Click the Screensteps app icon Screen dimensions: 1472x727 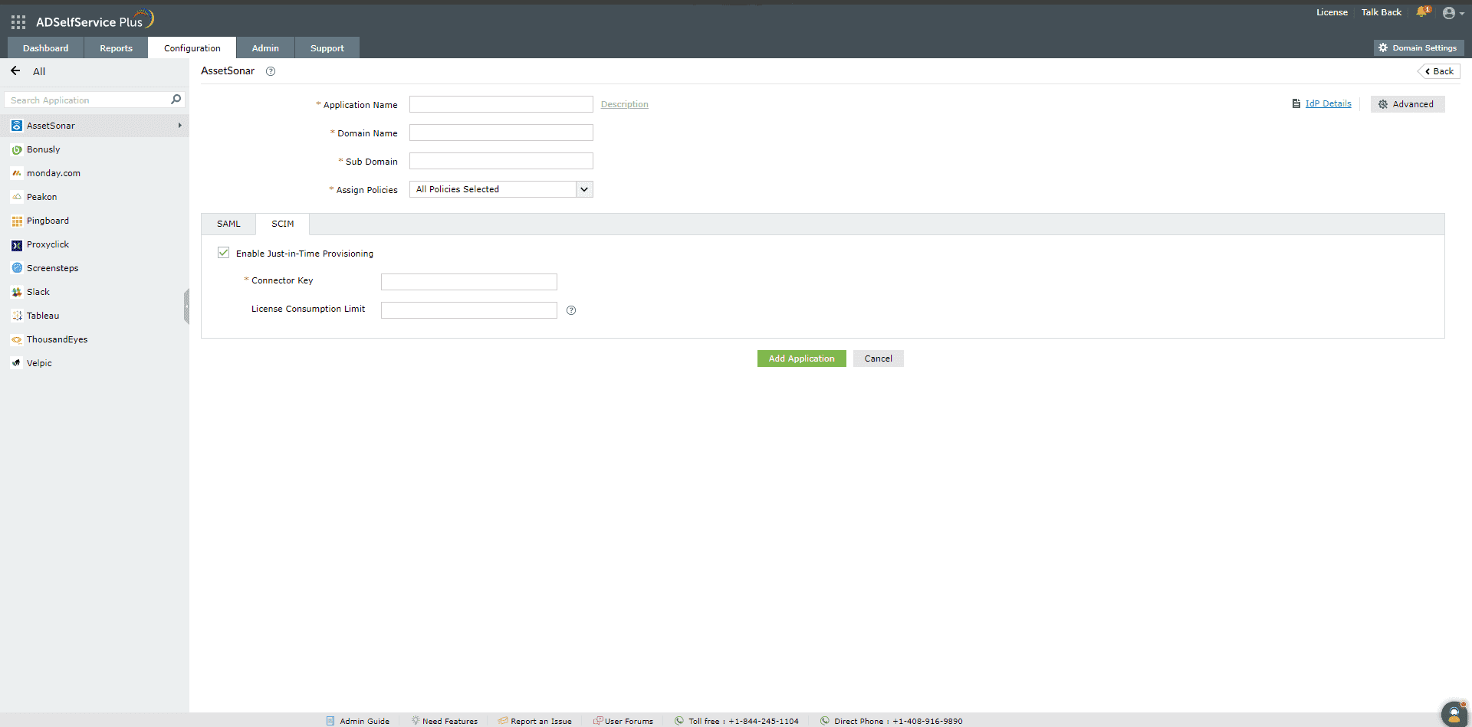point(17,268)
